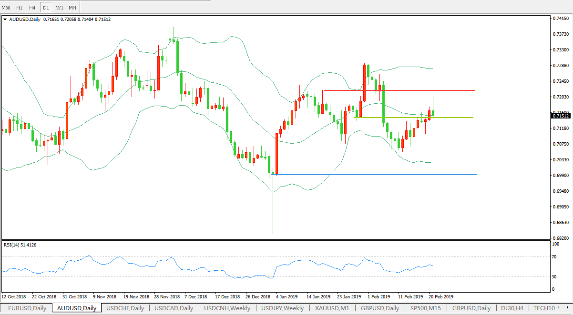
Task: Select the H4 timeframe button
Action: coord(32,8)
